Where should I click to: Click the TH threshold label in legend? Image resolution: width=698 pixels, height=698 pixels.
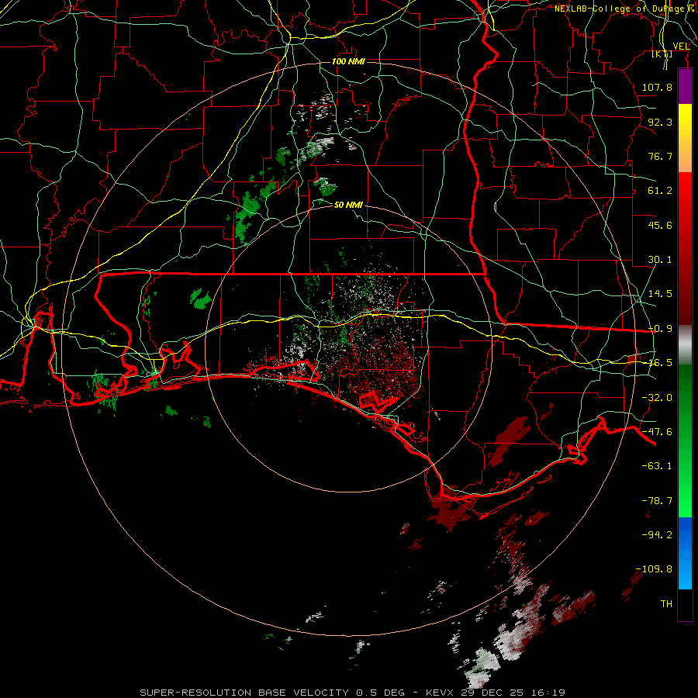[666, 604]
